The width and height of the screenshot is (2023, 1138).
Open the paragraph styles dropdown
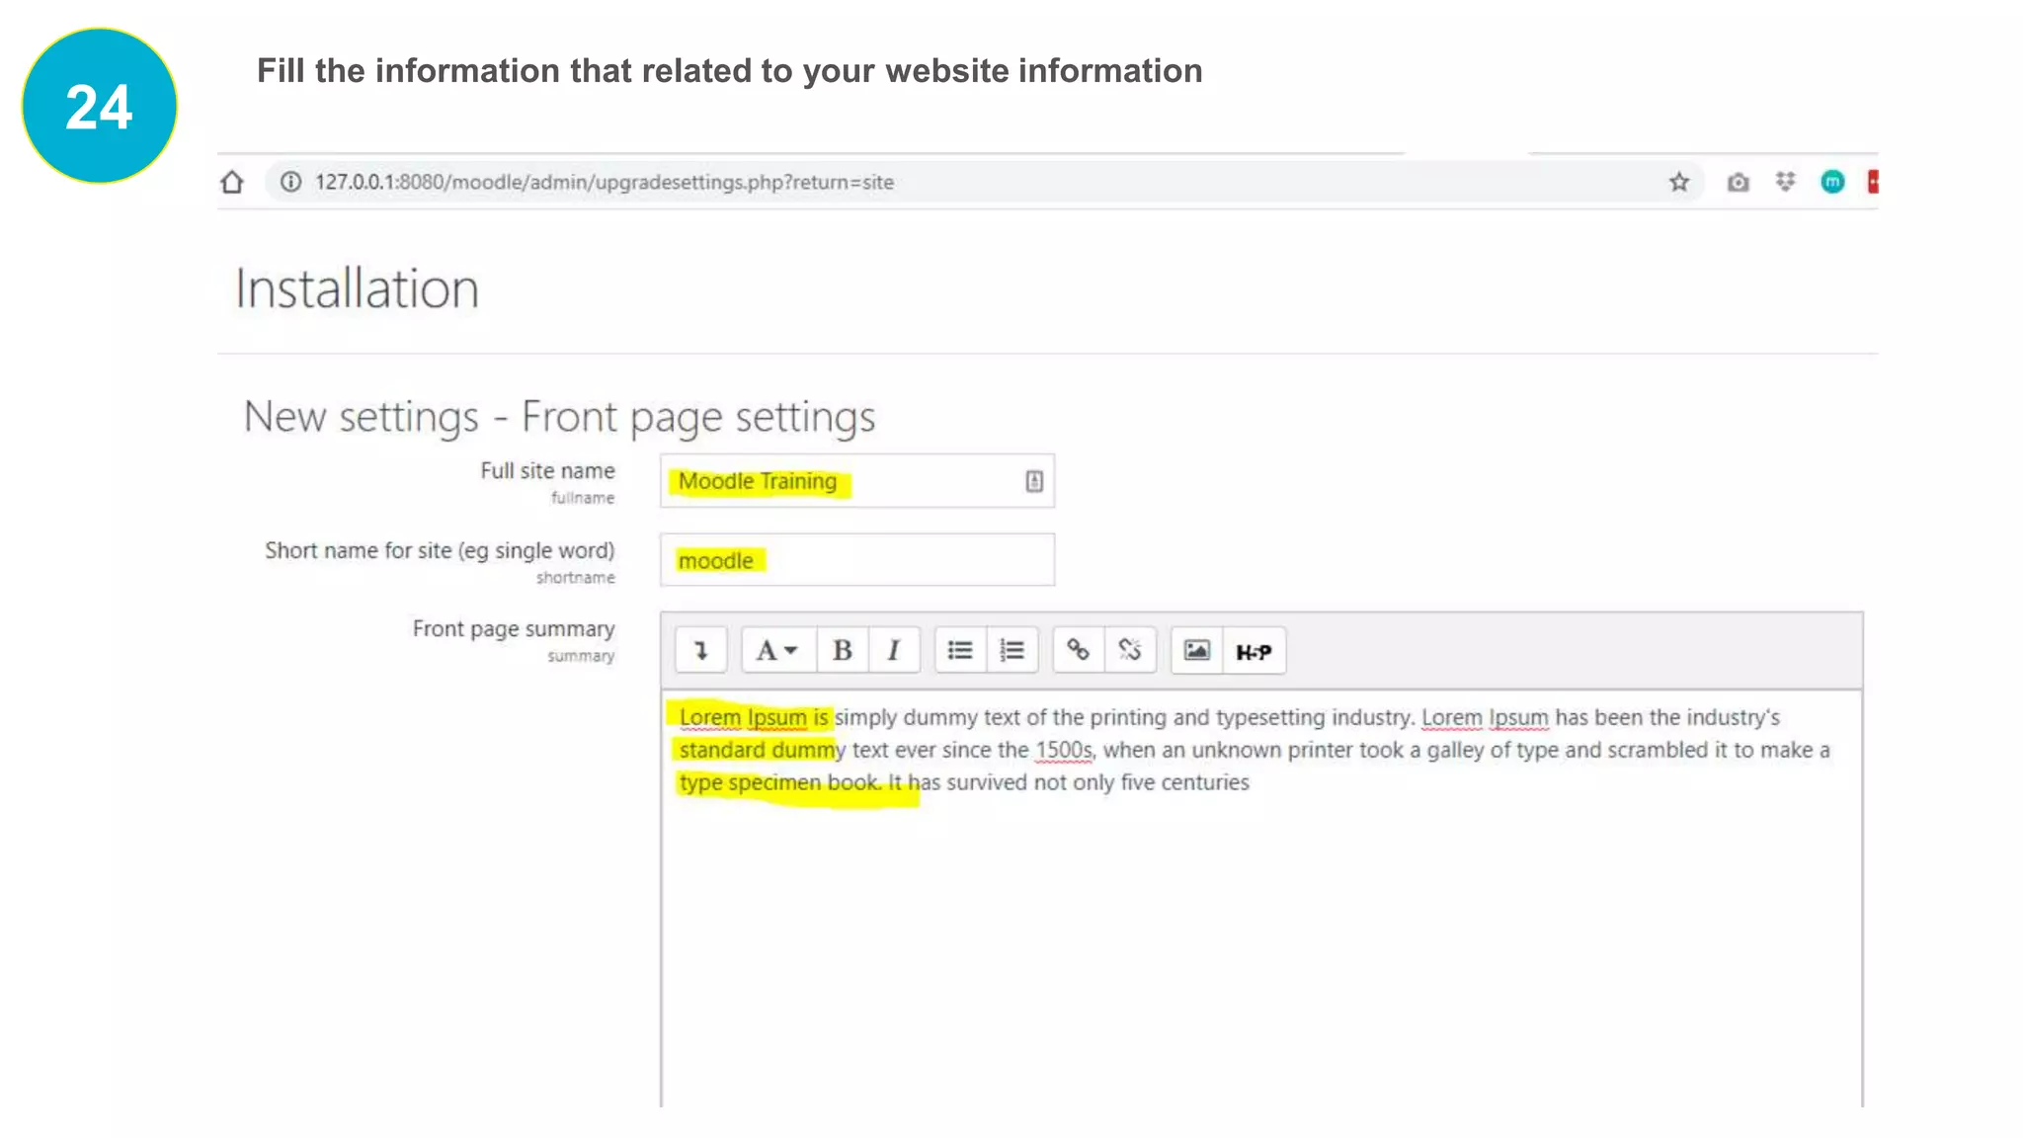coord(778,650)
